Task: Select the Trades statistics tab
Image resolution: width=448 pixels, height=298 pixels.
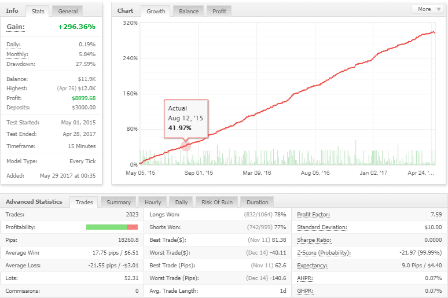Action: [85, 202]
